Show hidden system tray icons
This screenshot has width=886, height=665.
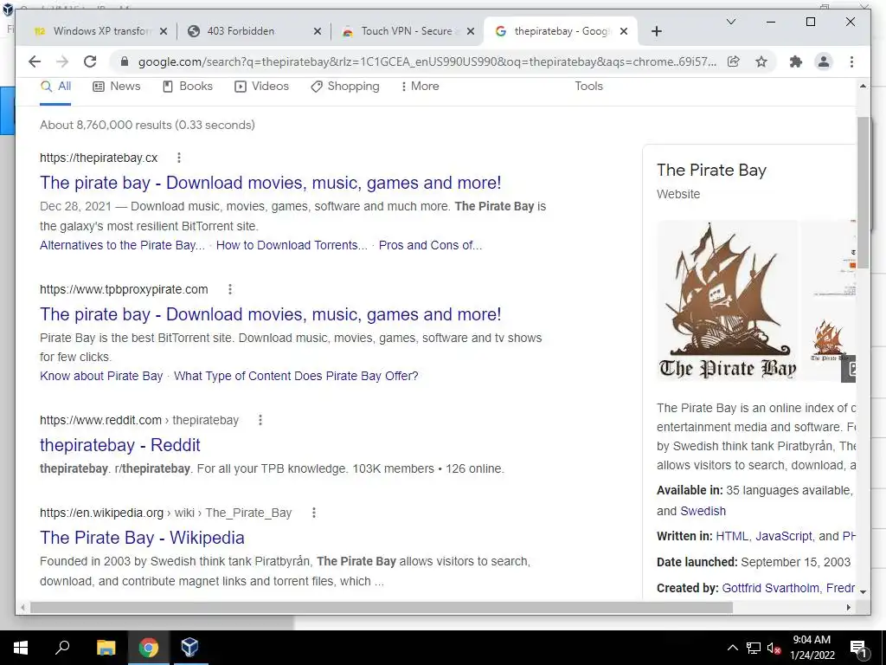click(x=732, y=648)
